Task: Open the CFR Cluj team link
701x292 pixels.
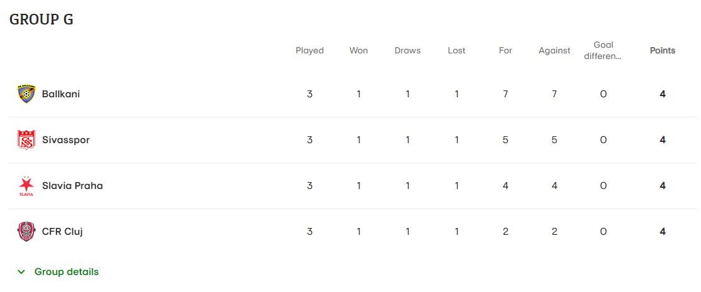Action: pos(62,232)
